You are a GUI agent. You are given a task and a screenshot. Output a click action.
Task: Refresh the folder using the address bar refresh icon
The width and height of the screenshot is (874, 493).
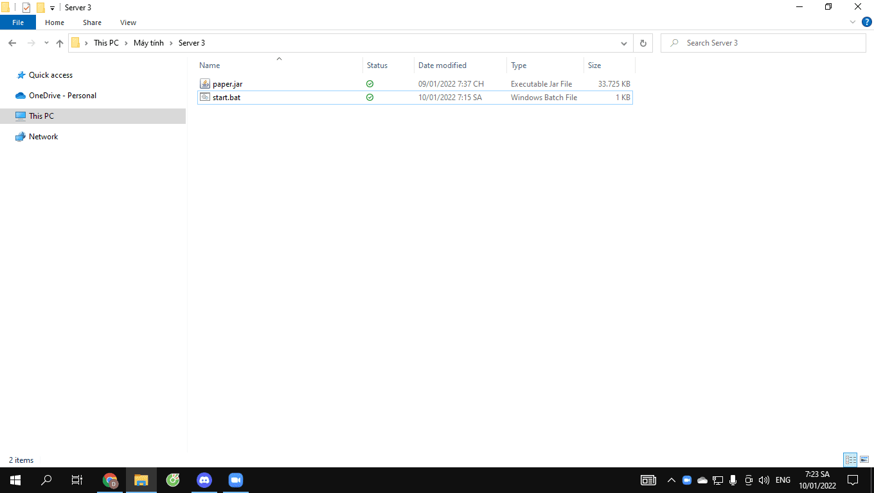click(643, 42)
